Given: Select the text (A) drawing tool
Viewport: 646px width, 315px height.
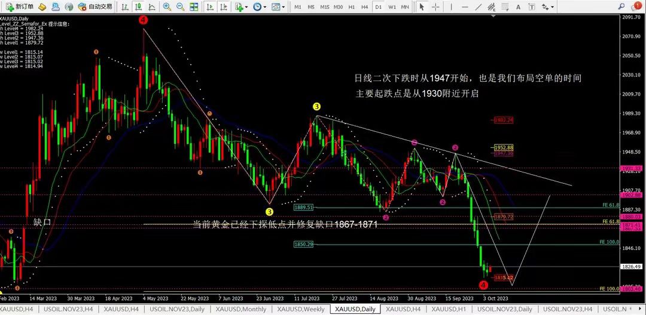Looking at the screenshot, I should pyautogui.click(x=518, y=7).
